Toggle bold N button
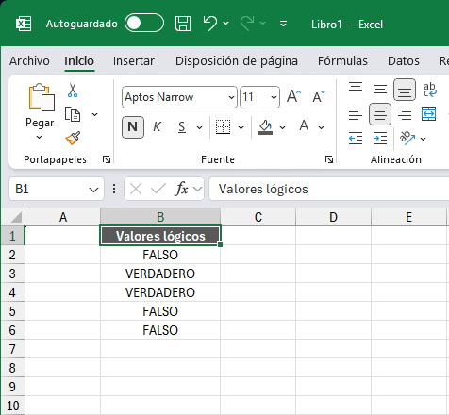This screenshot has height=415, width=449. pos(133,127)
